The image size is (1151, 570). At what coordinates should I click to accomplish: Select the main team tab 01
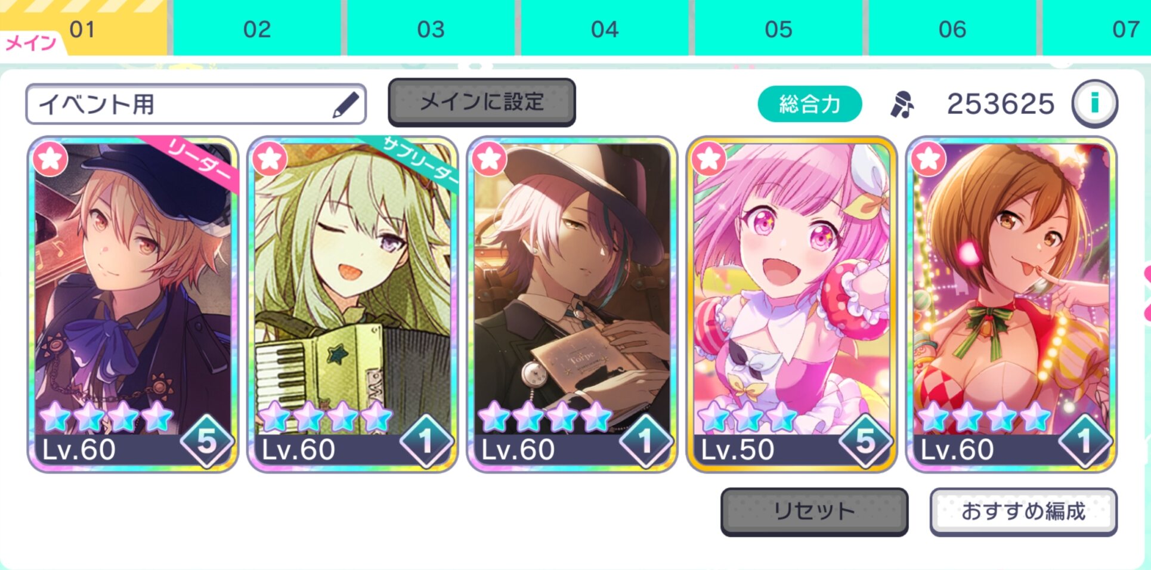pos(83,28)
